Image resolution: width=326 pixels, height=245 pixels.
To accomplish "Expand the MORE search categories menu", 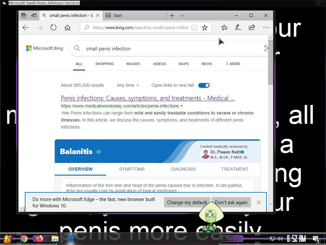I will click(233, 64).
